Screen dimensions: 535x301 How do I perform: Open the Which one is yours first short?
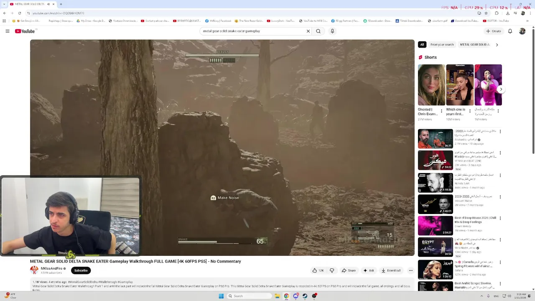[x=460, y=85]
